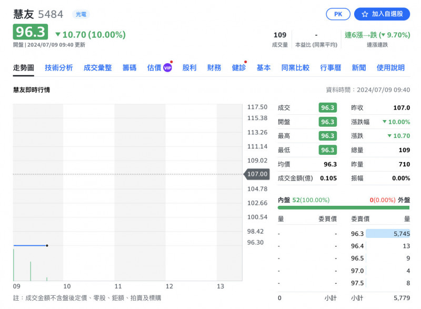Click the 96.30 axis label
The height and width of the screenshot is (309, 421).
coord(255,242)
